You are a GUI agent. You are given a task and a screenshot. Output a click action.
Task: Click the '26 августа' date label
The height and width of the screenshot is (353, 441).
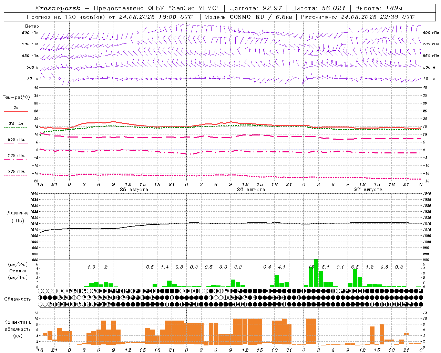click(251, 190)
